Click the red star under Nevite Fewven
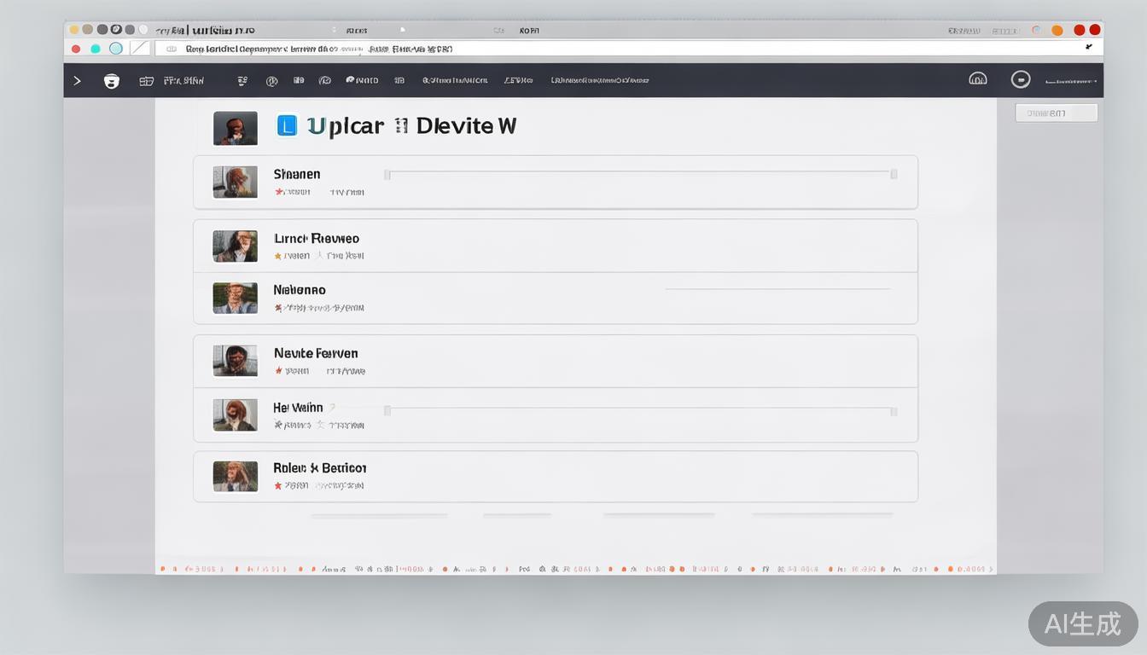 (x=278, y=371)
